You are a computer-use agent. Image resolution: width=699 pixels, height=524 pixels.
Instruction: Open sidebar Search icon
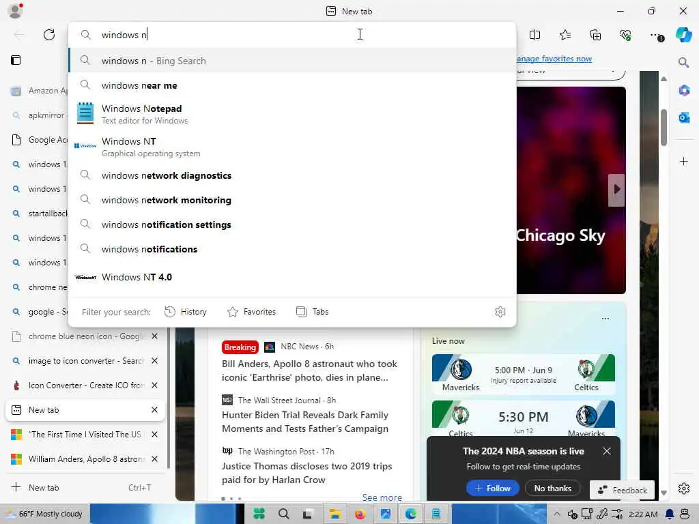pyautogui.click(x=683, y=62)
